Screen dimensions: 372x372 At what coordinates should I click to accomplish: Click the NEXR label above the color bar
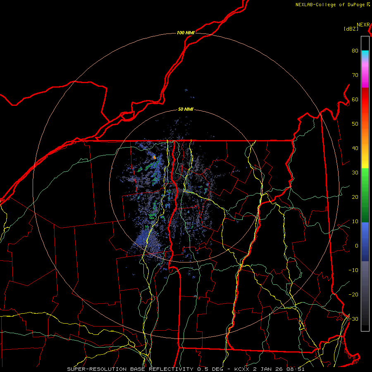[363, 25]
